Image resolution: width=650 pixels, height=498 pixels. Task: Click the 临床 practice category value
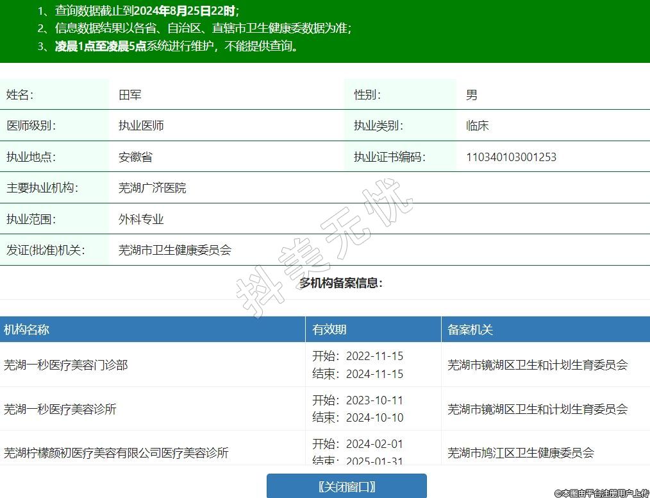point(477,126)
